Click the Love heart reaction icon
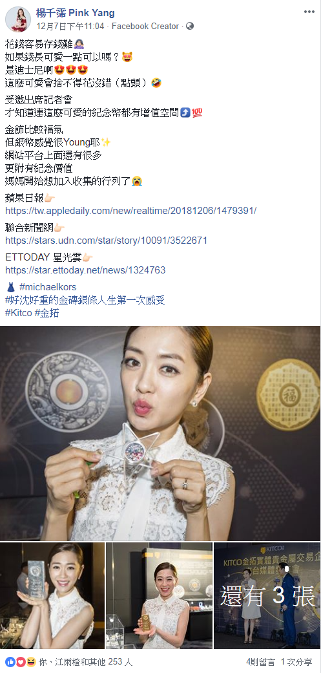321x673 pixels. [x=20, y=662]
